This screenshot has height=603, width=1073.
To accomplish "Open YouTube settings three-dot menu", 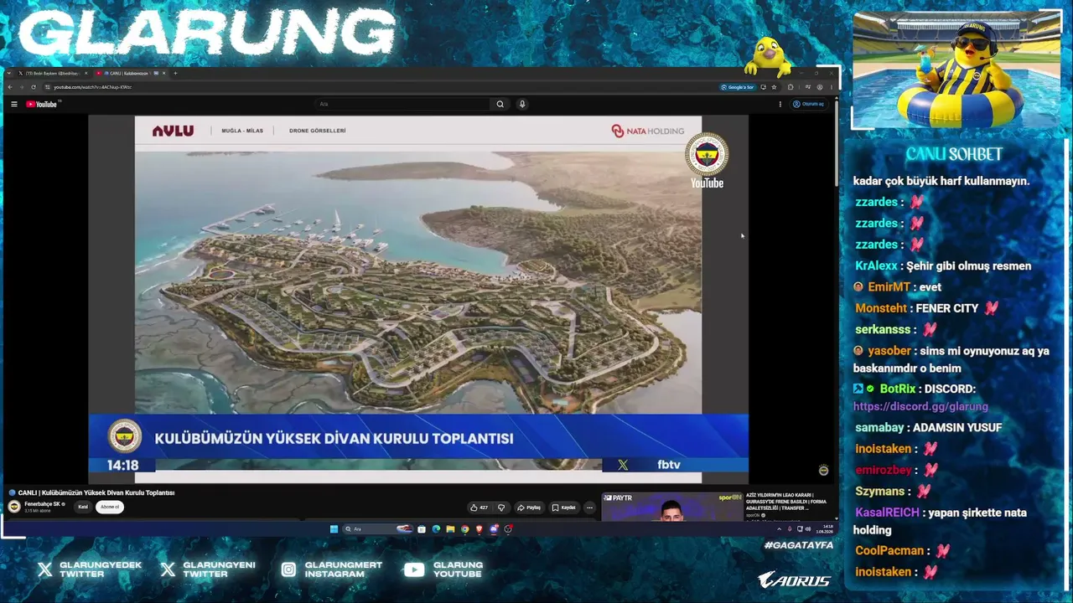I will click(780, 104).
